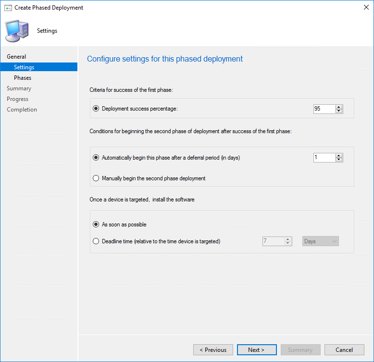Viewport: 374px width, 362px height.
Task: Go to General wizard step
Action: click(16, 57)
